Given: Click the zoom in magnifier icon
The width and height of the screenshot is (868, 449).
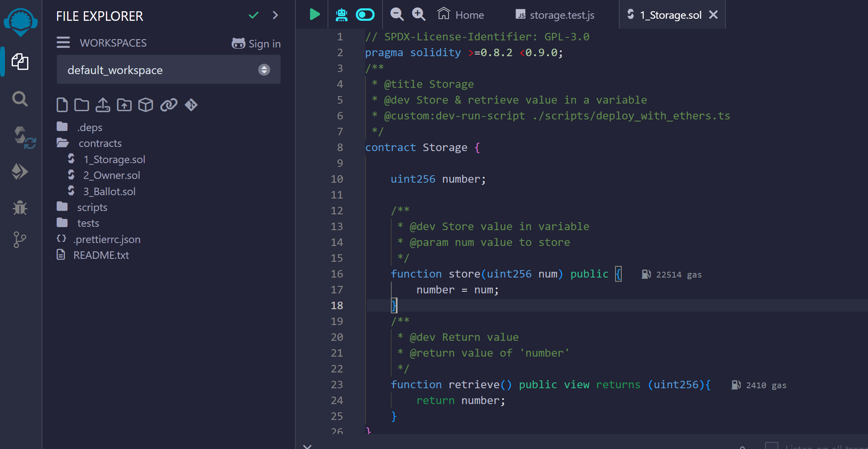Looking at the screenshot, I should point(418,15).
